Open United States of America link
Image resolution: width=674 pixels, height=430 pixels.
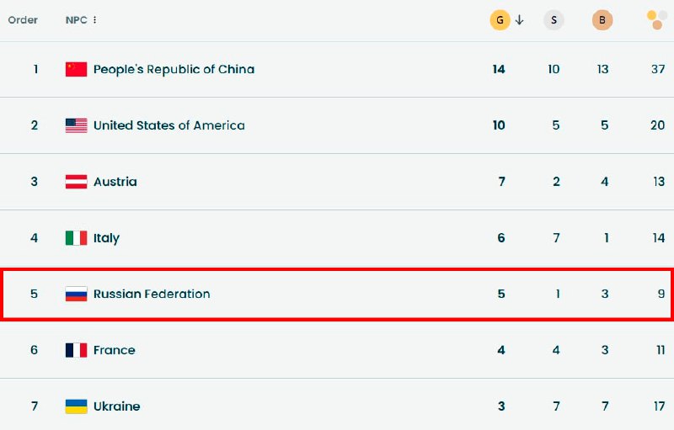click(168, 125)
